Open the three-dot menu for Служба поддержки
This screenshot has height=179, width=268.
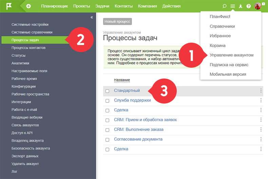(x=261, y=100)
